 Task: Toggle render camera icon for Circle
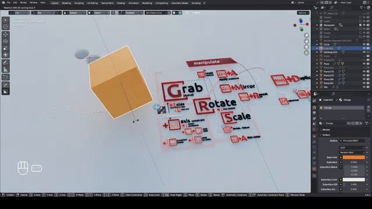pyautogui.click(x=368, y=44)
